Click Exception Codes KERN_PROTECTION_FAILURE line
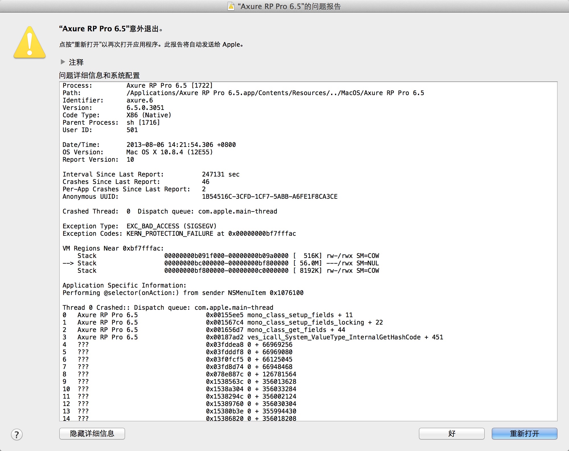Image resolution: width=569 pixels, height=451 pixels. [179, 233]
